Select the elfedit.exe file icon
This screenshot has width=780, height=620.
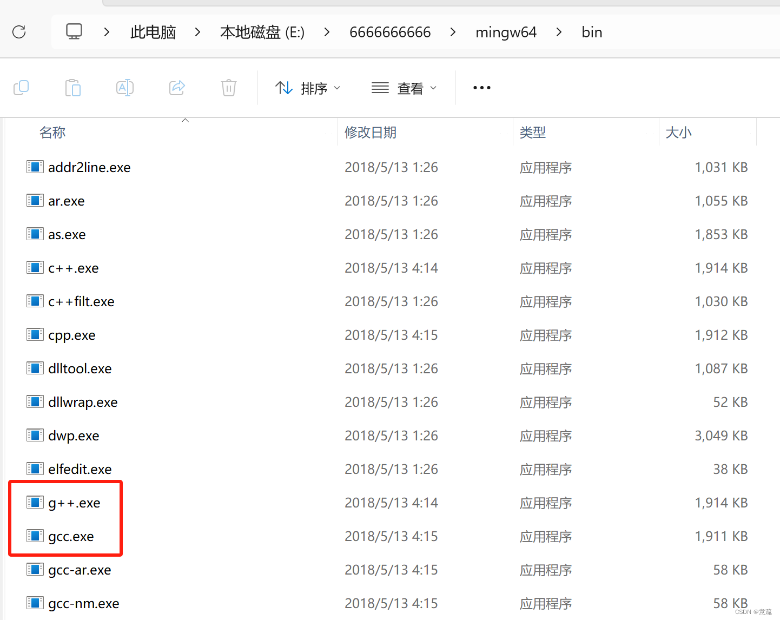[35, 469]
